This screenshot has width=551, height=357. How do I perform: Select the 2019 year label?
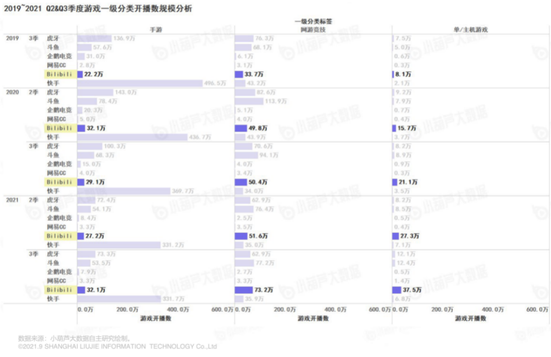12,38
